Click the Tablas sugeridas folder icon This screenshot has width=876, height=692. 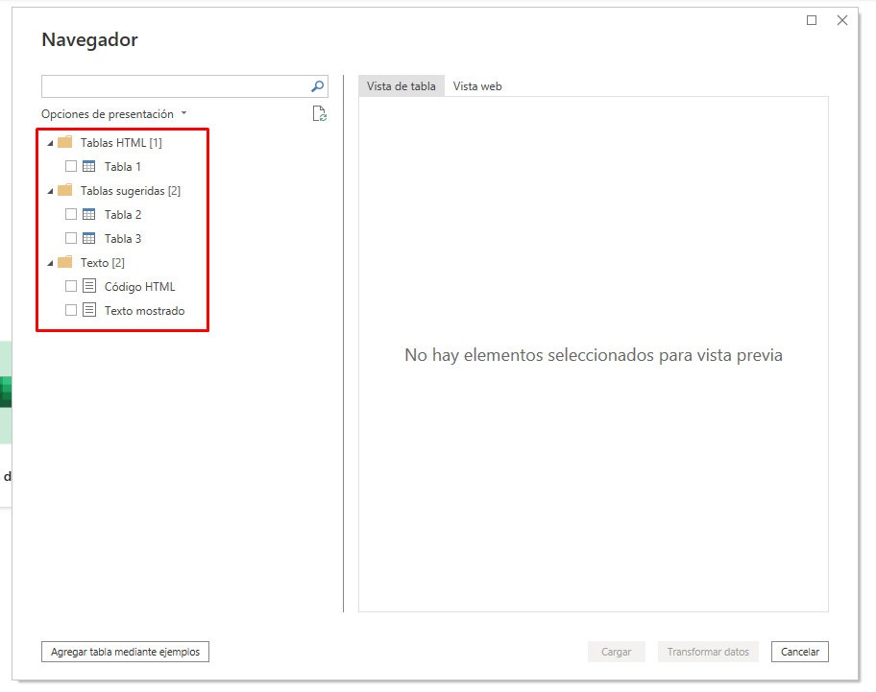click(x=65, y=190)
